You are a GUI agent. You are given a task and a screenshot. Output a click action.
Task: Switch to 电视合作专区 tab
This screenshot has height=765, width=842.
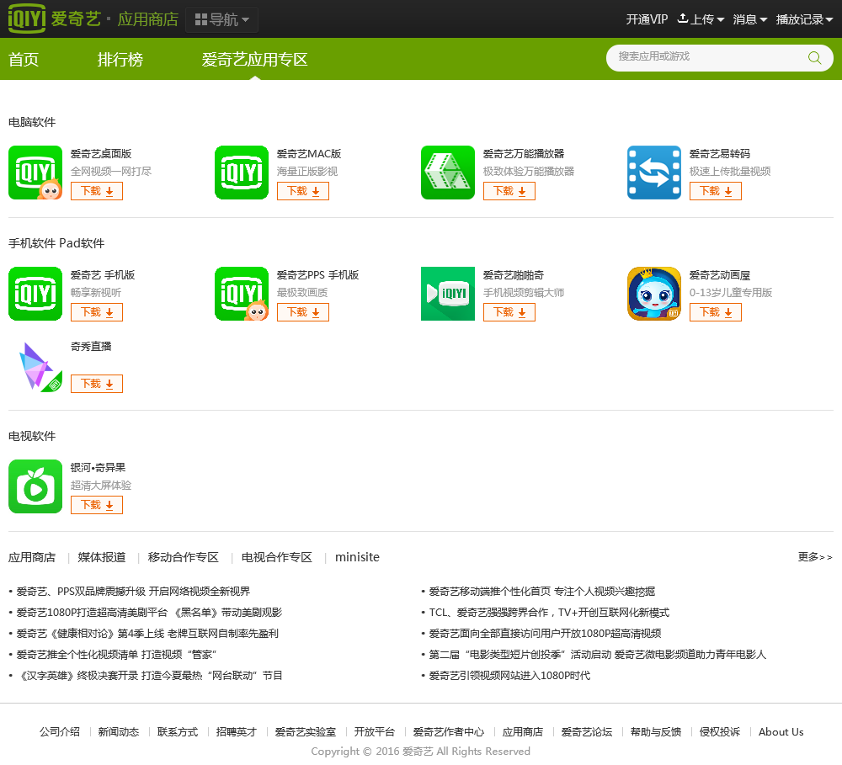(276, 557)
